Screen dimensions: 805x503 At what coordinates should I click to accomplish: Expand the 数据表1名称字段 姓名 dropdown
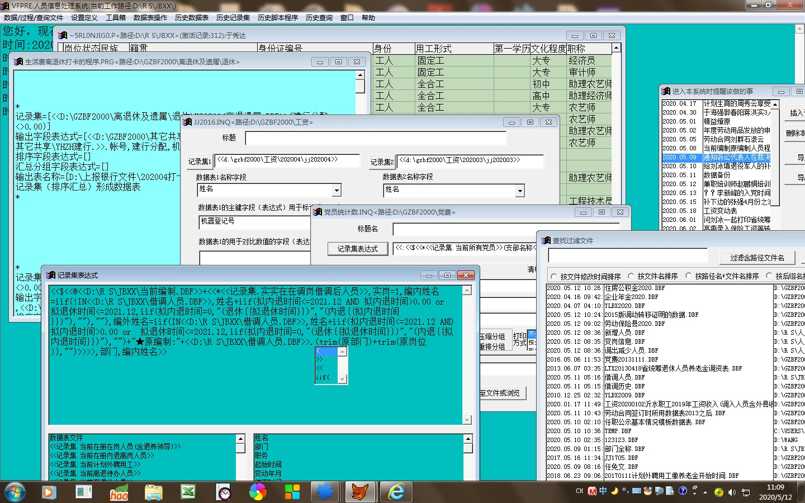tap(337, 191)
